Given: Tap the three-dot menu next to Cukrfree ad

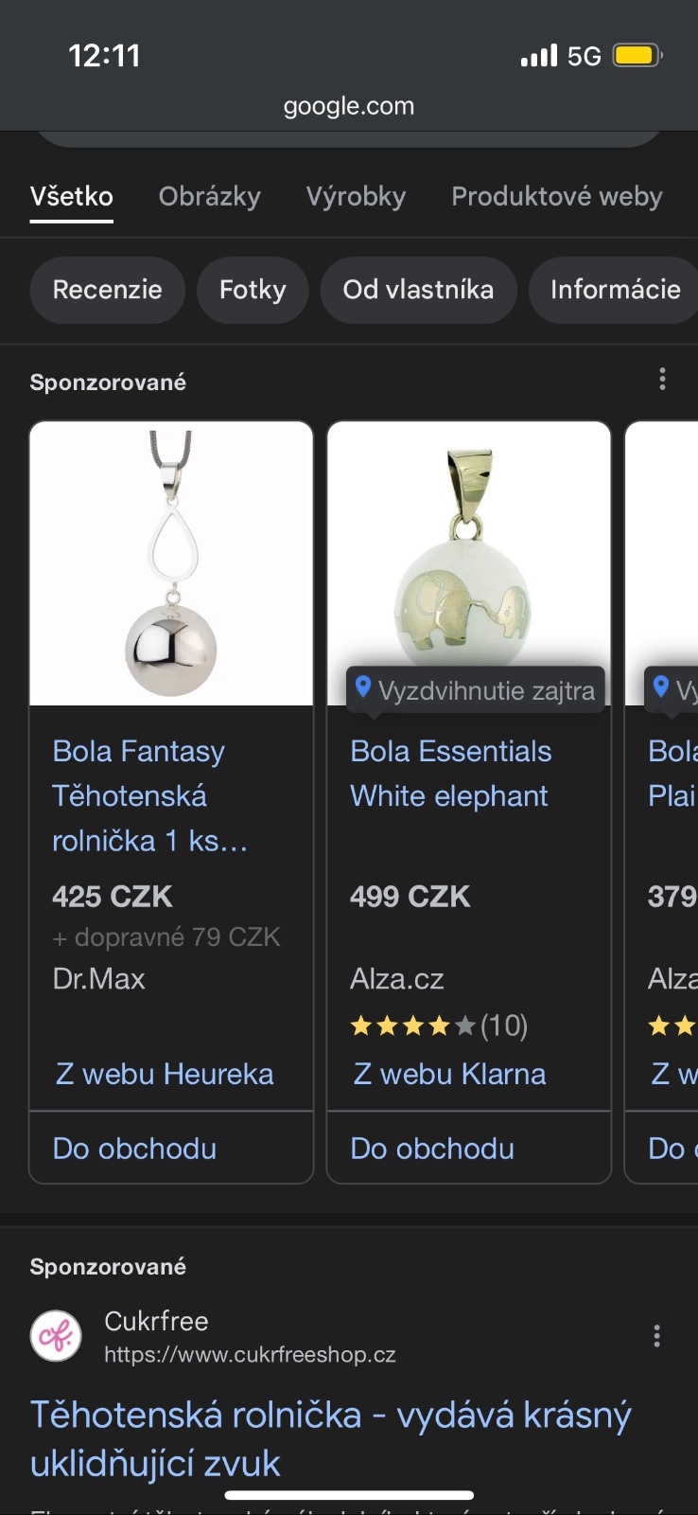Looking at the screenshot, I should [656, 1336].
